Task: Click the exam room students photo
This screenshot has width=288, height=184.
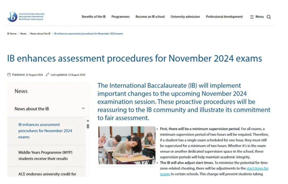Action: point(127,145)
